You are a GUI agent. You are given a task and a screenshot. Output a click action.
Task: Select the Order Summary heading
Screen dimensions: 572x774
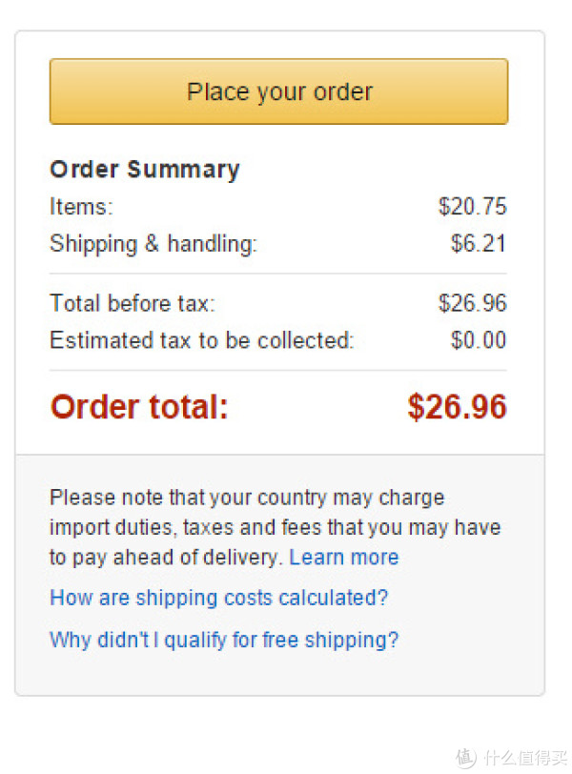[145, 170]
